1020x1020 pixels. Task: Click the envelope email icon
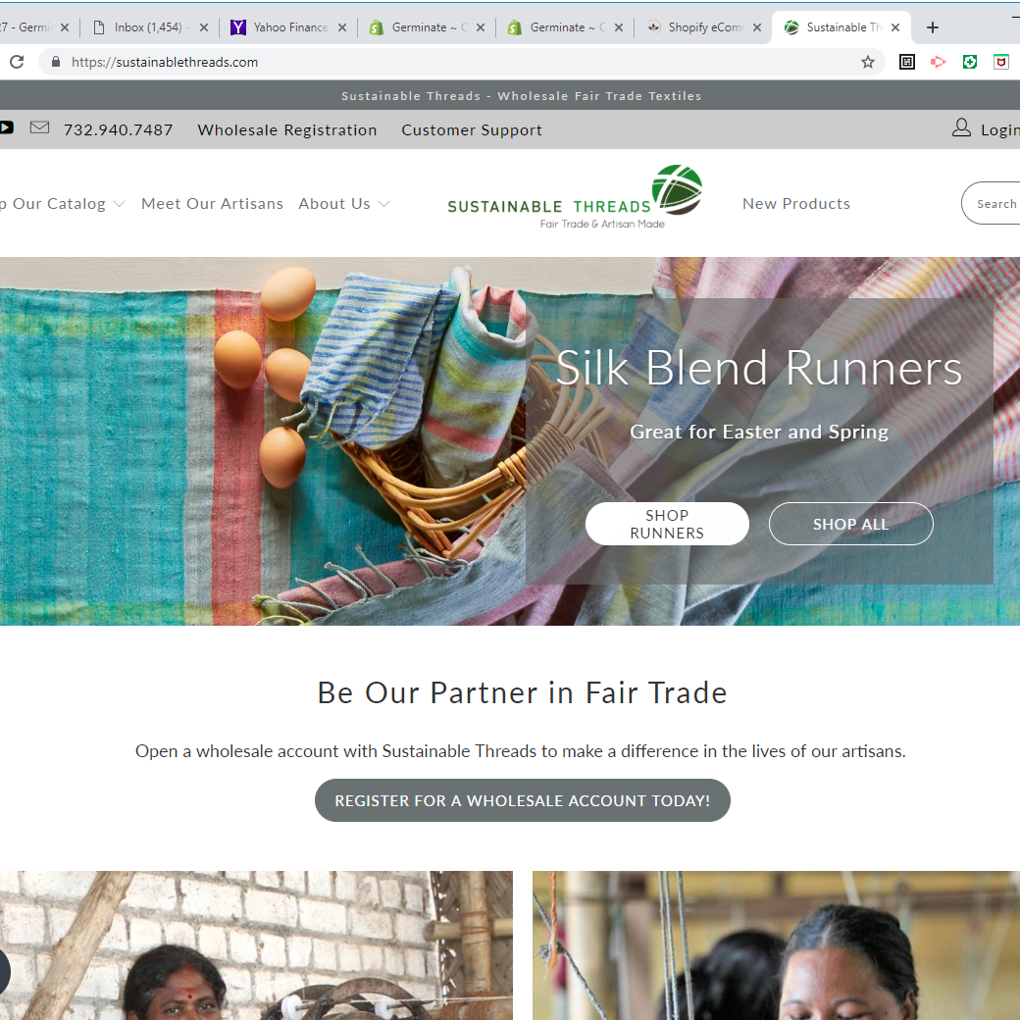(39, 127)
